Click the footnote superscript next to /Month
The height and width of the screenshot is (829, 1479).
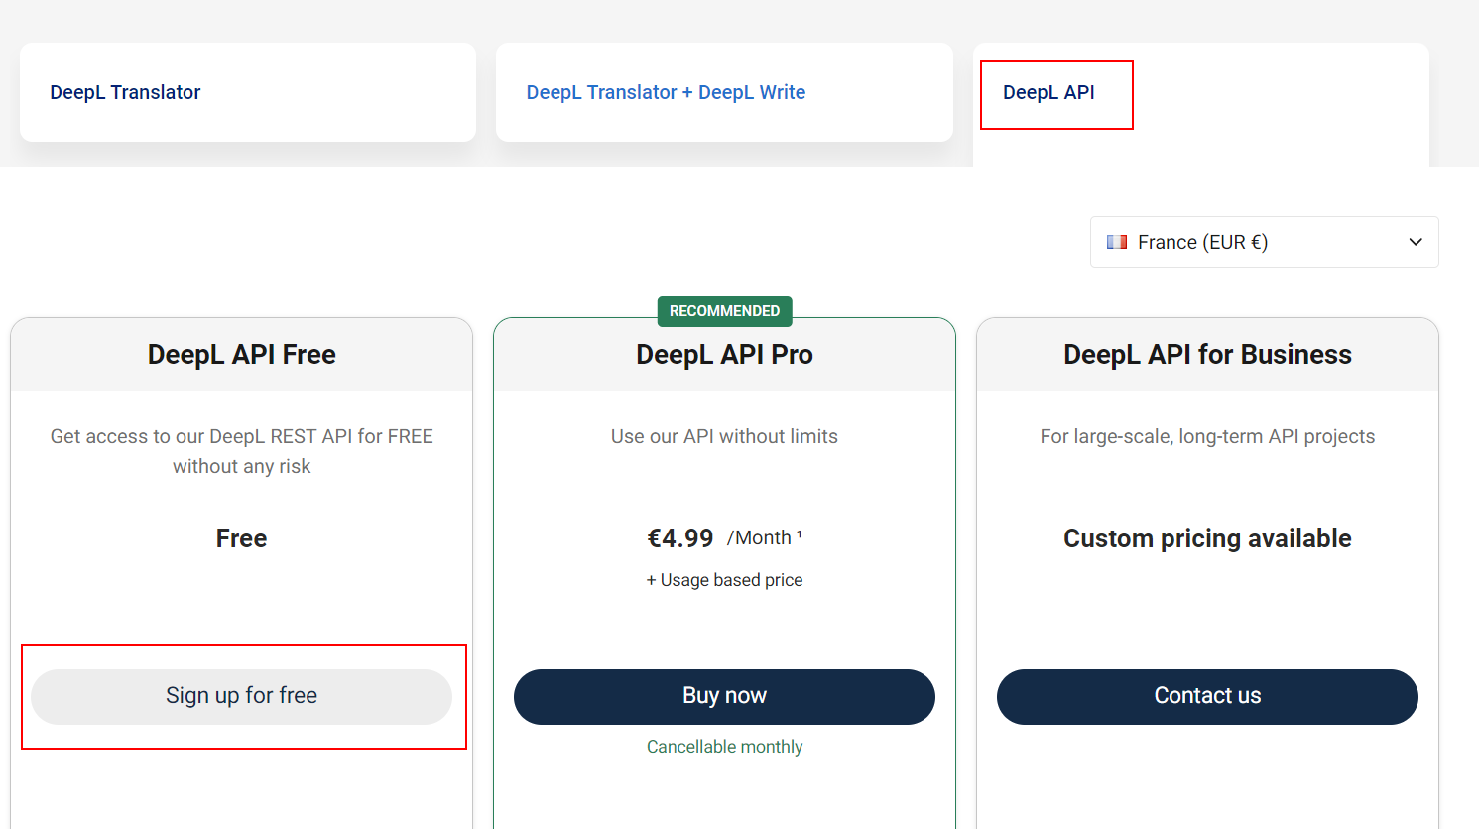pyautogui.click(x=800, y=534)
